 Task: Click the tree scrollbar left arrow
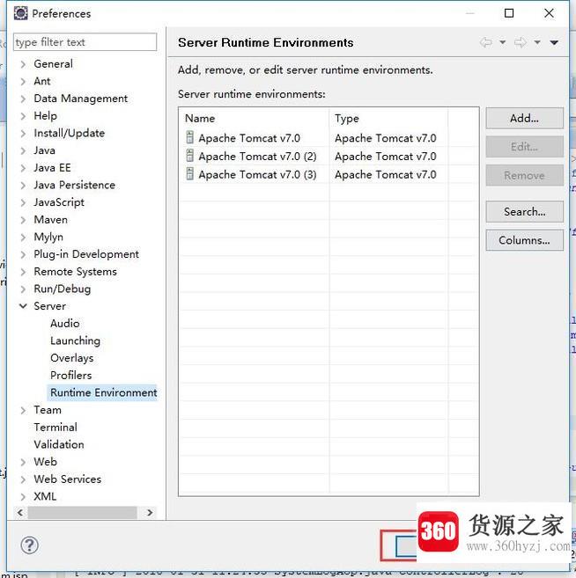tap(20, 512)
